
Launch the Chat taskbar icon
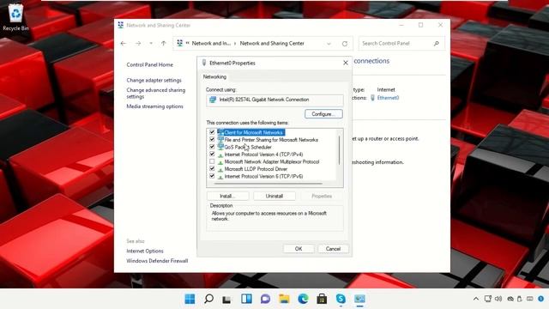(265, 299)
